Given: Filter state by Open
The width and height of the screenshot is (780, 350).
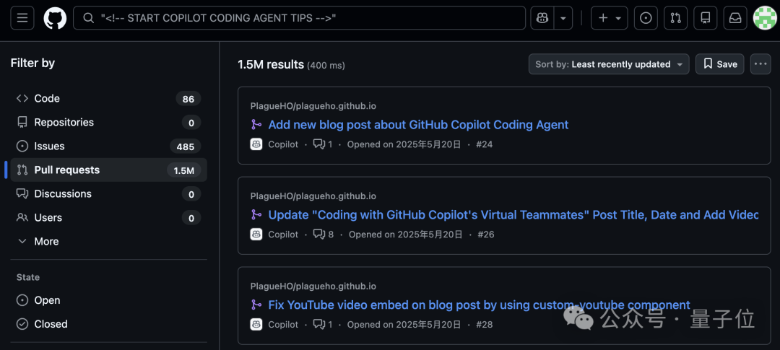Looking at the screenshot, I should 47,300.
